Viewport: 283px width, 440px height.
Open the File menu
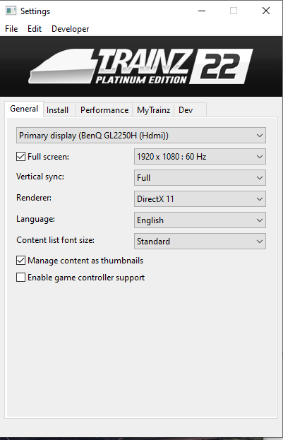point(11,29)
